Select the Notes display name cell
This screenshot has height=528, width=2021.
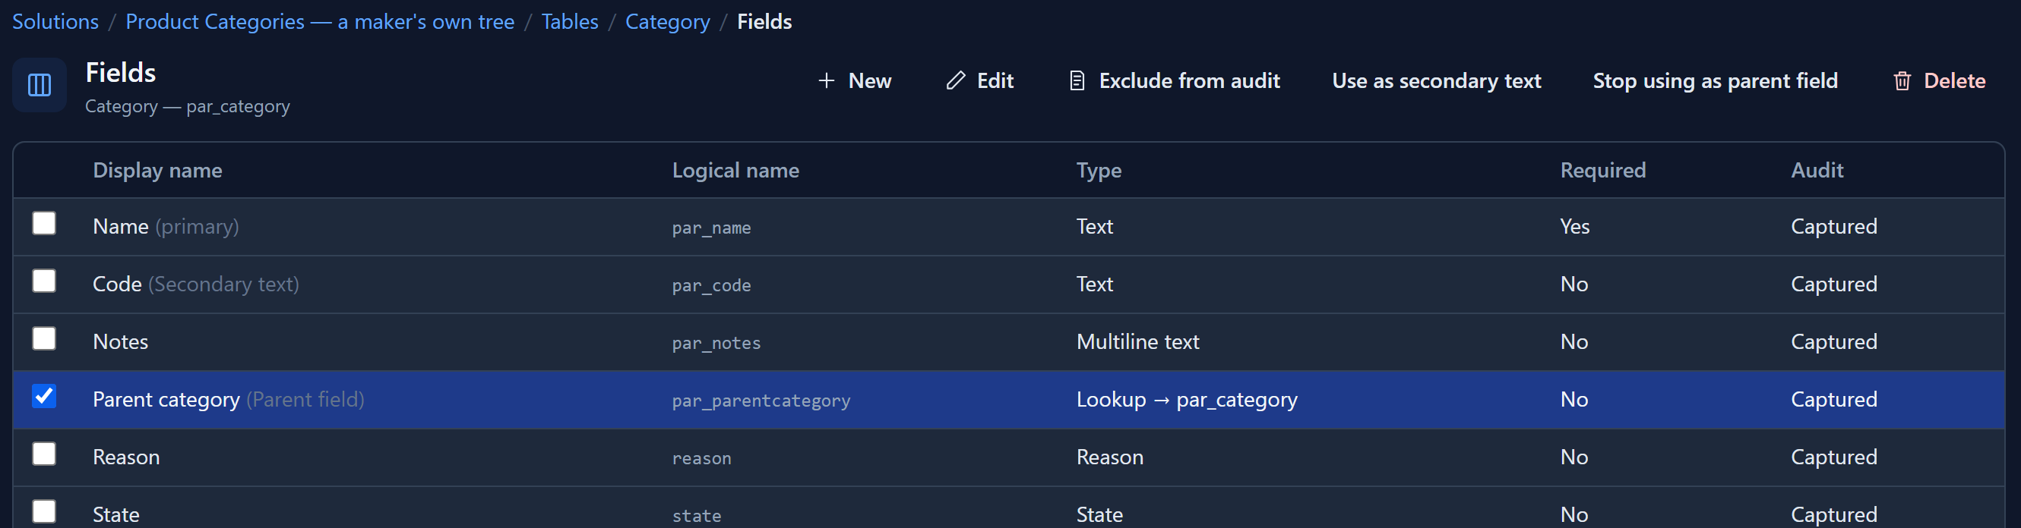(120, 341)
